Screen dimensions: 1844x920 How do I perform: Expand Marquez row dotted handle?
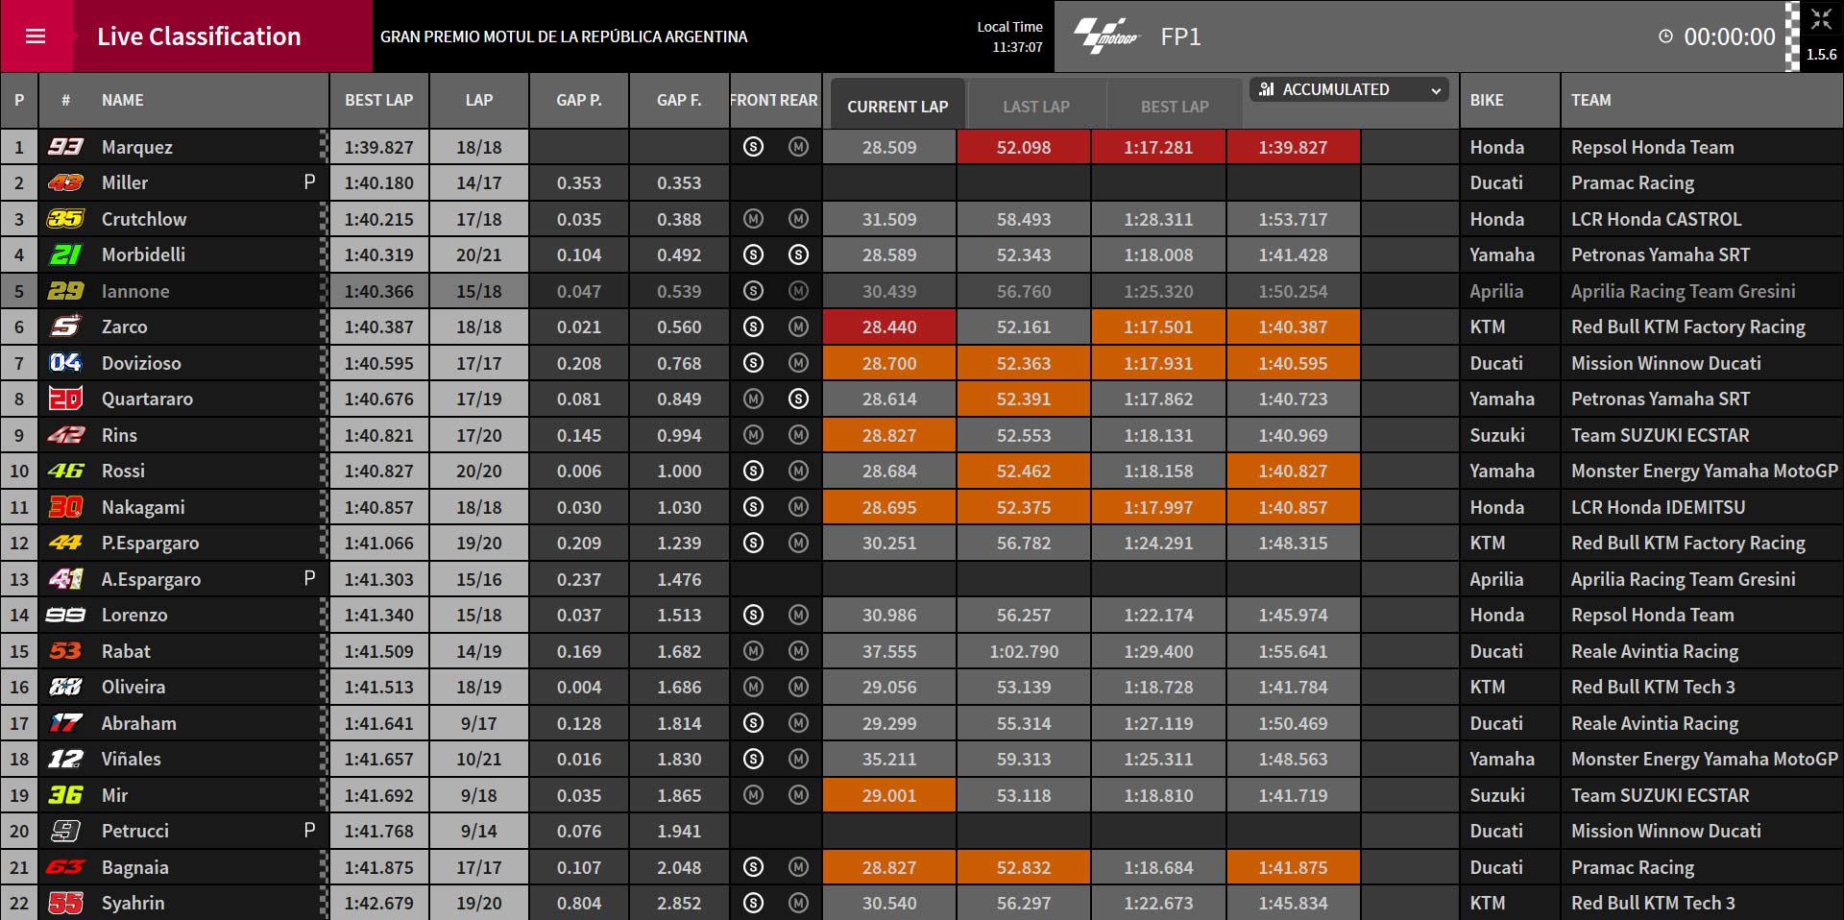(324, 147)
